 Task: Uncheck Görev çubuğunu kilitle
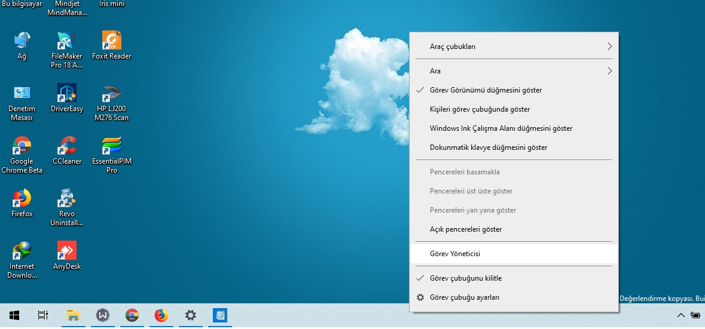coord(514,278)
